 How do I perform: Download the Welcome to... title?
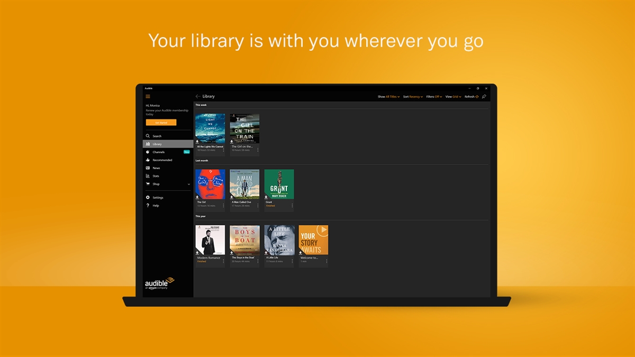[301, 253]
